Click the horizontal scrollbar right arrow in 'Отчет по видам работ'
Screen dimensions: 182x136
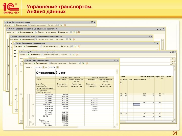click(x=115, y=127)
